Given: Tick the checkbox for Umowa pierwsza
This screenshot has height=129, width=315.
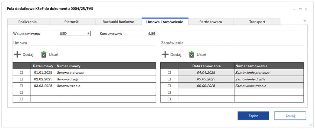Looking at the screenshot, I should point(21,73).
